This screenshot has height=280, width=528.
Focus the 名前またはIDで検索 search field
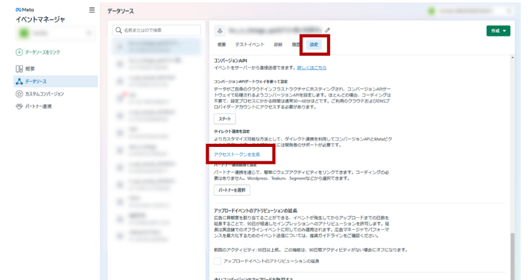[x=157, y=30]
